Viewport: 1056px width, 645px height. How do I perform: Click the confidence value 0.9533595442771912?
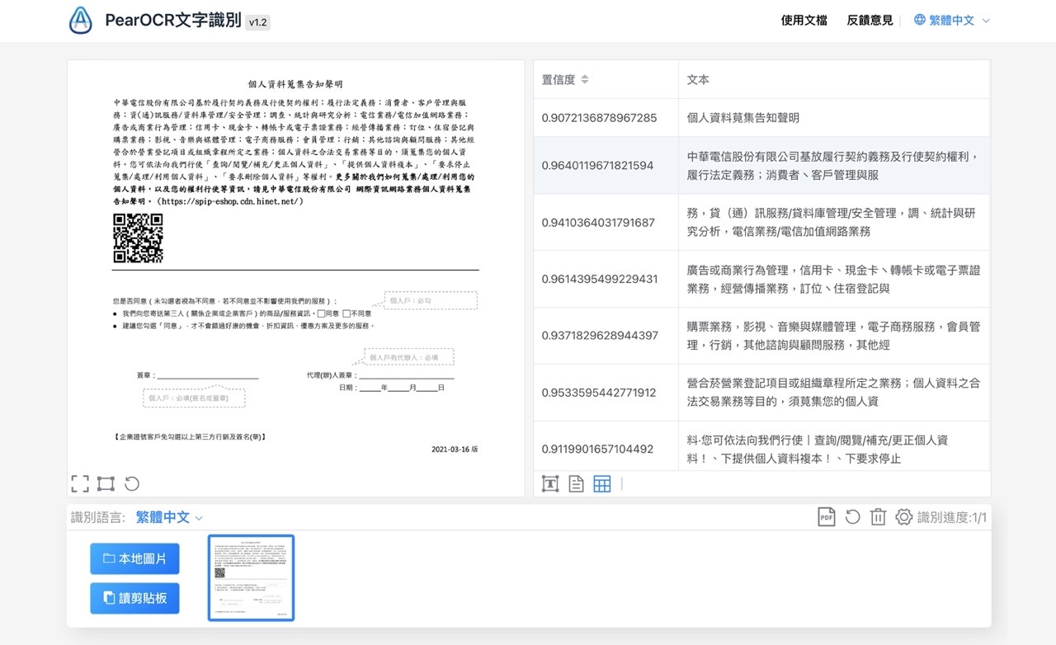coord(599,393)
